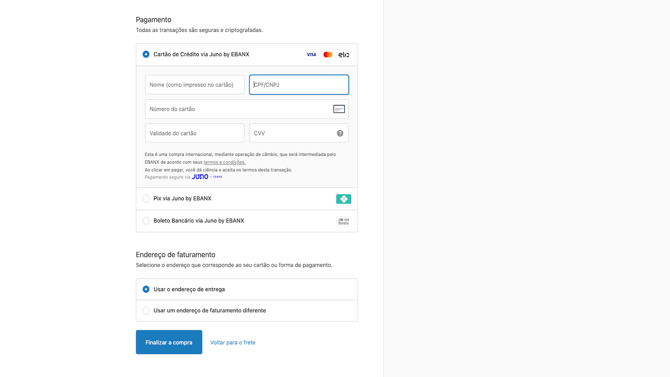
Task: Click the card icon in Número do cartão
Action: (339, 109)
